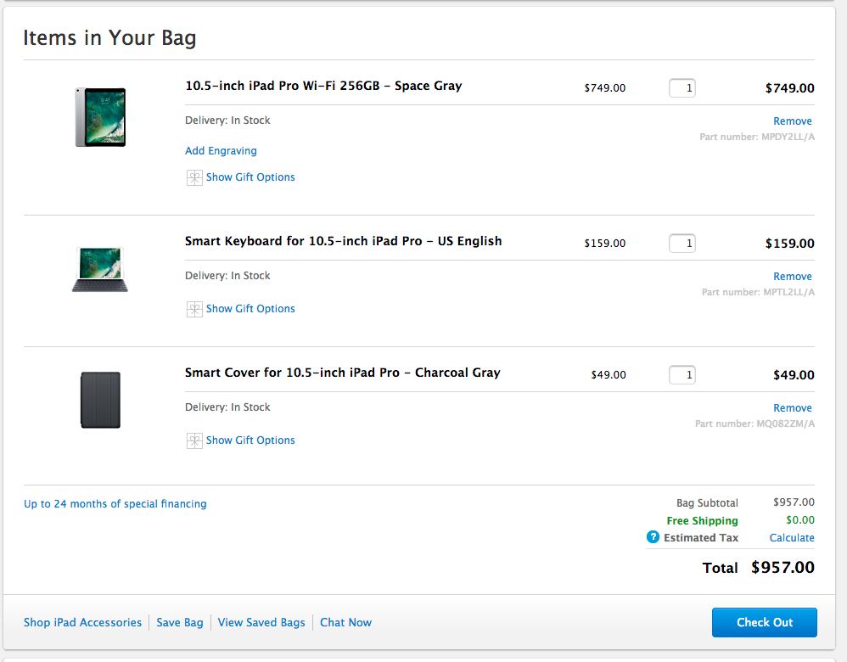Click the Save Bag link

[180, 623]
